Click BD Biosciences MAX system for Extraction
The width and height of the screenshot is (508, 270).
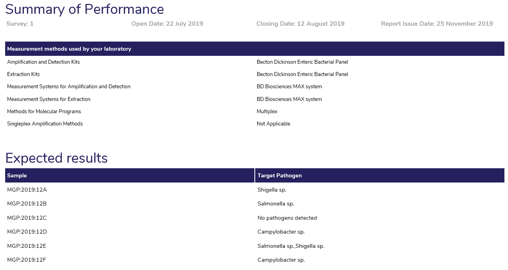point(289,99)
